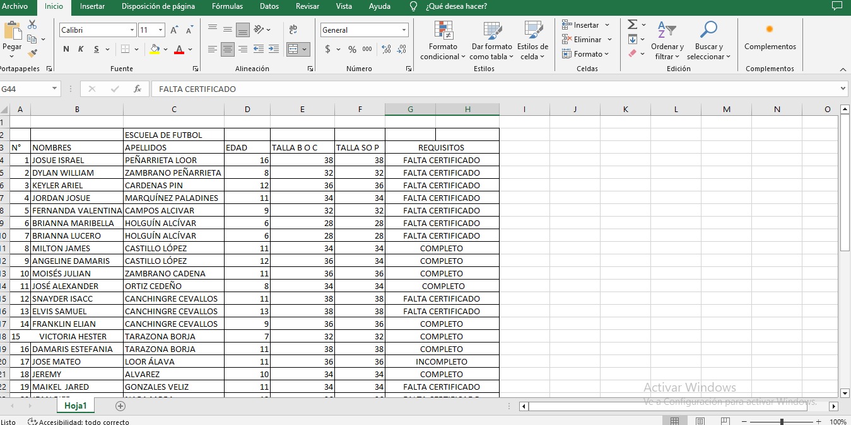This screenshot has height=425, width=851.
Task: Select the Format Painter brush icon
Action: point(32,54)
